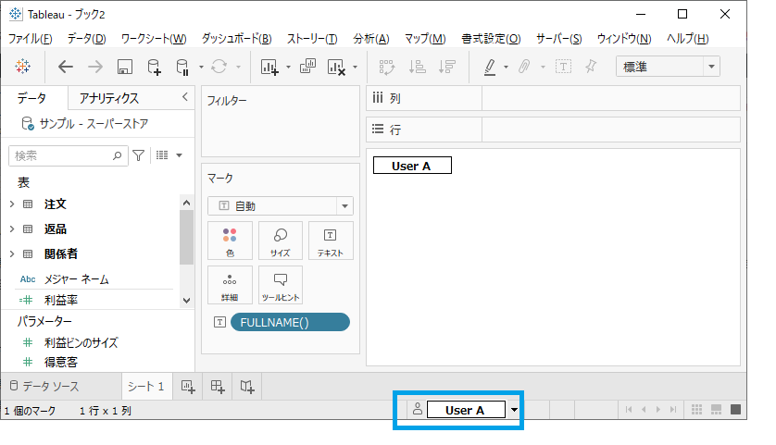Screen dimensions: 776x445
Task: Switch to the アナリティクス tab
Action: tap(109, 98)
